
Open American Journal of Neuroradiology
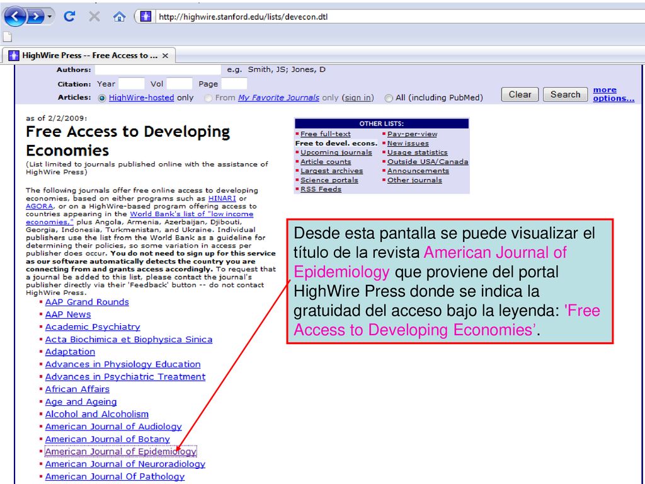click(125, 464)
